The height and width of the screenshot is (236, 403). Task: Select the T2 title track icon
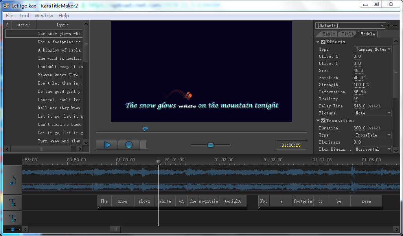(x=12, y=218)
